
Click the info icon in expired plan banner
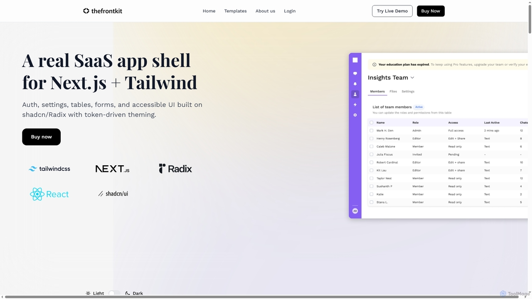coord(374,65)
